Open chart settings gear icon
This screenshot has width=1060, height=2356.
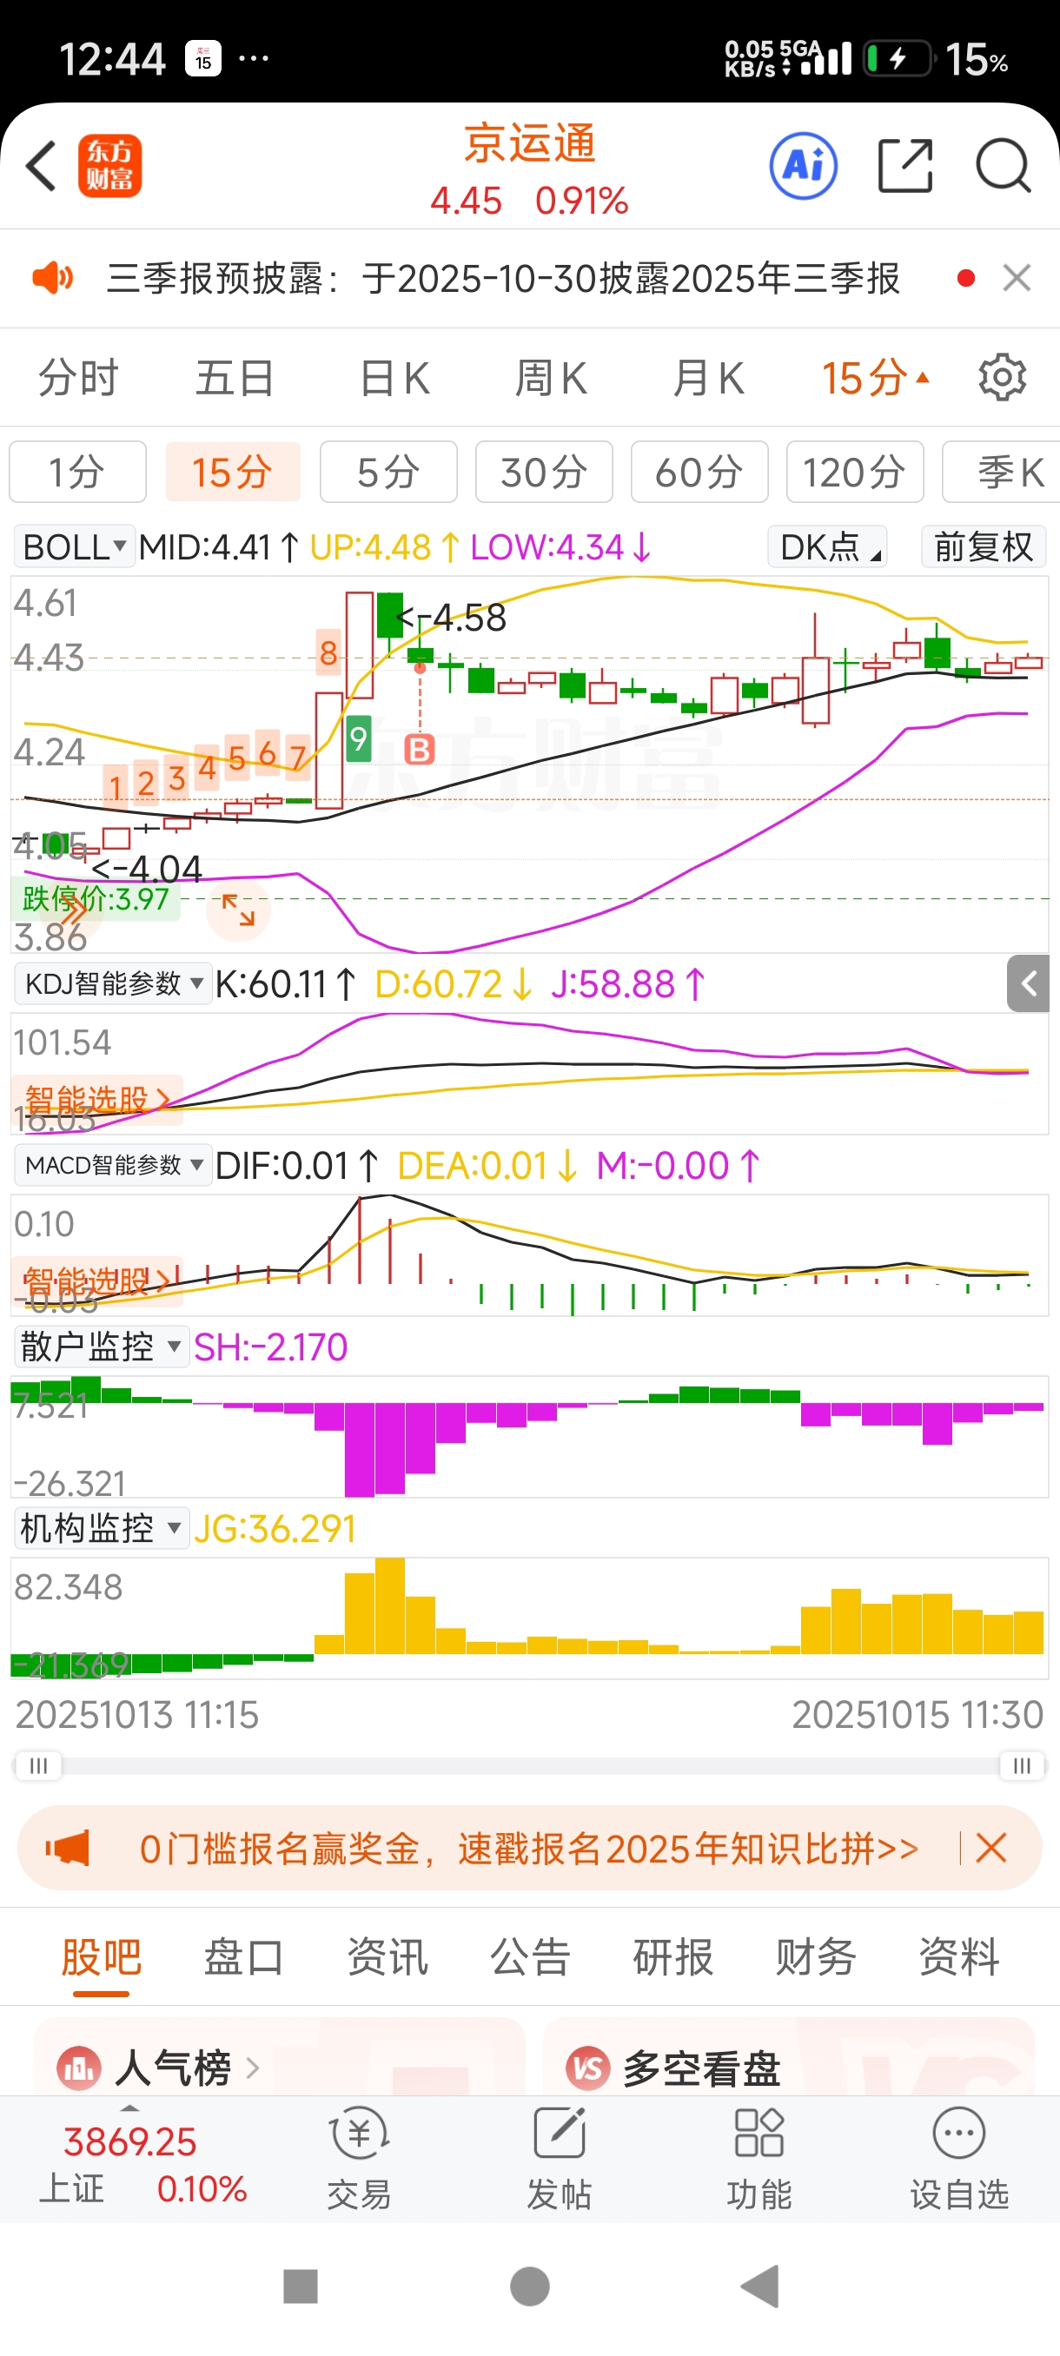(1003, 377)
